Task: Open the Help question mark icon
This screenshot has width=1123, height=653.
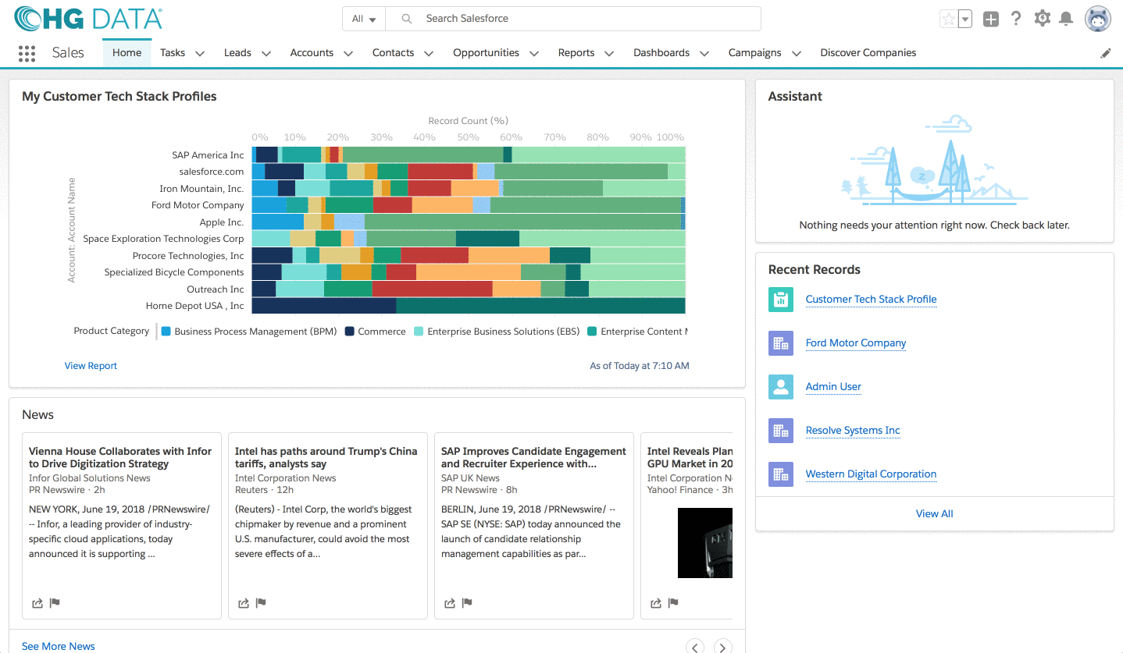Action: click(1016, 19)
